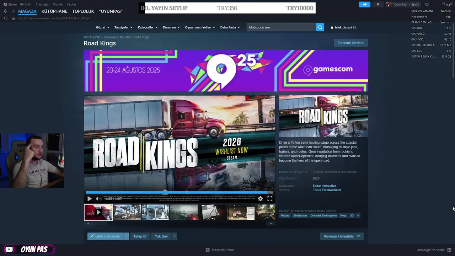Switch to the KÜTÜPHANE tab
This screenshot has width=455, height=256.
(54, 11)
